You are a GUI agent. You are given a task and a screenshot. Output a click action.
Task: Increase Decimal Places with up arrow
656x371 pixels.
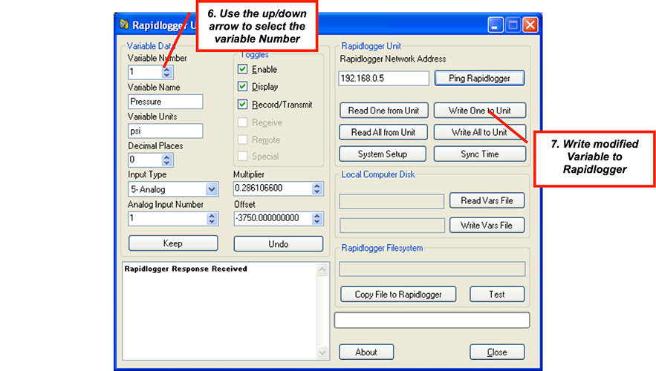tap(167, 157)
